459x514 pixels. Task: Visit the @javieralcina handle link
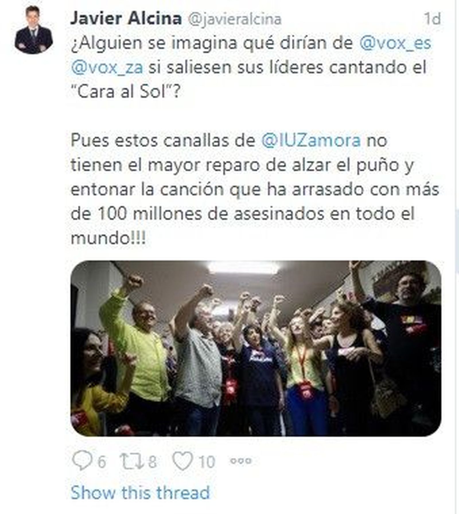click(235, 20)
